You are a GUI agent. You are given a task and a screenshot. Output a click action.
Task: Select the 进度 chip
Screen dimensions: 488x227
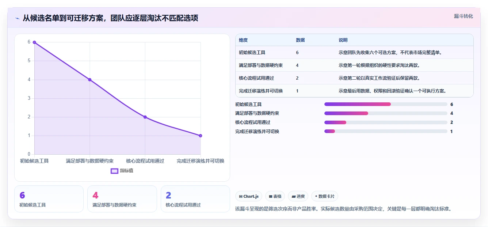[298, 196]
